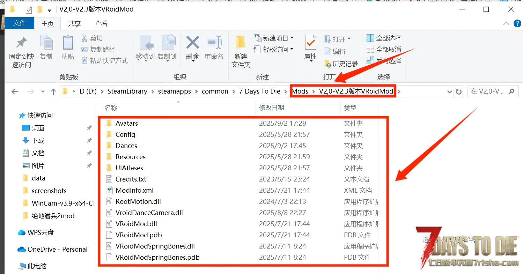Open WPS云盘 in the navigation pane
This screenshot has width=523, height=274.
point(41,232)
